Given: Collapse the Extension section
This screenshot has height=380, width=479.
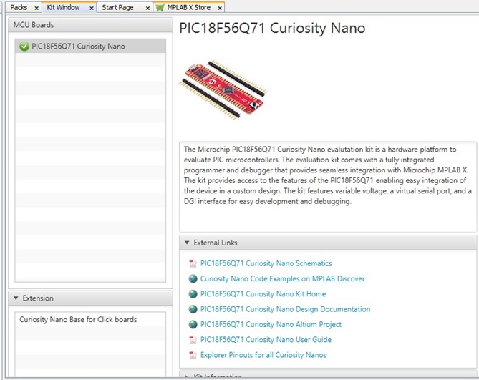Looking at the screenshot, I should coord(16,298).
